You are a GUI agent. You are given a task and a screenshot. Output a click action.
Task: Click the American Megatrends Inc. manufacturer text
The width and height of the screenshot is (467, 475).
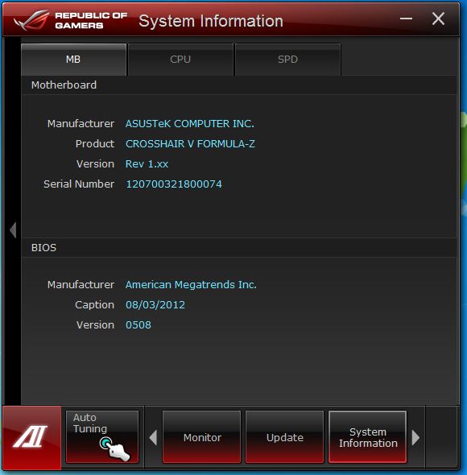pos(191,285)
